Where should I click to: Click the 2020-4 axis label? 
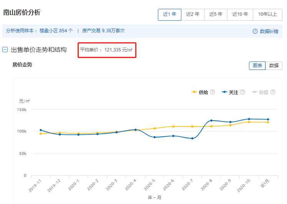point(131,185)
